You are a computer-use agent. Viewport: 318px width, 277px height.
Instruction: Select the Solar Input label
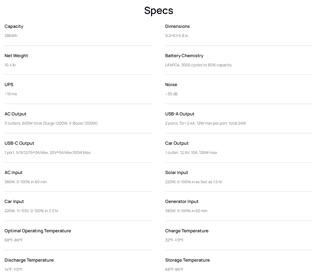pos(176,173)
